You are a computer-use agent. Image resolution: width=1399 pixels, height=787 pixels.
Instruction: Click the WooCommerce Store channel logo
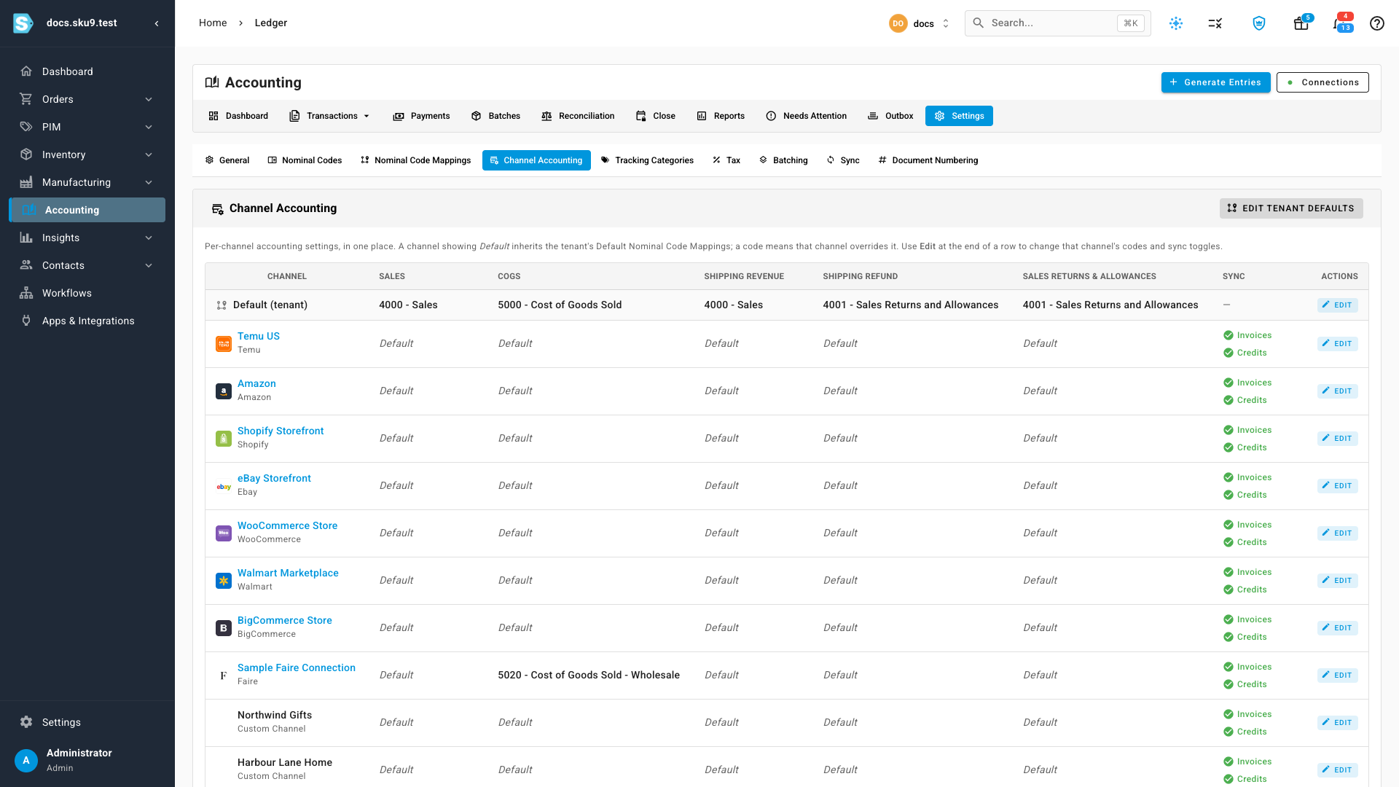224,533
